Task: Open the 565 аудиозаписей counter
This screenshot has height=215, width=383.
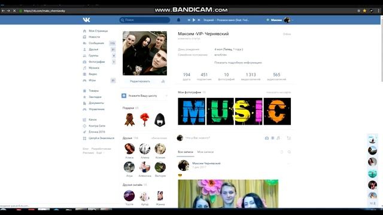Action: point(276,76)
